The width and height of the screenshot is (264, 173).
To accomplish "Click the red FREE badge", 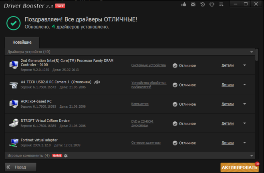I will (x=60, y=6).
